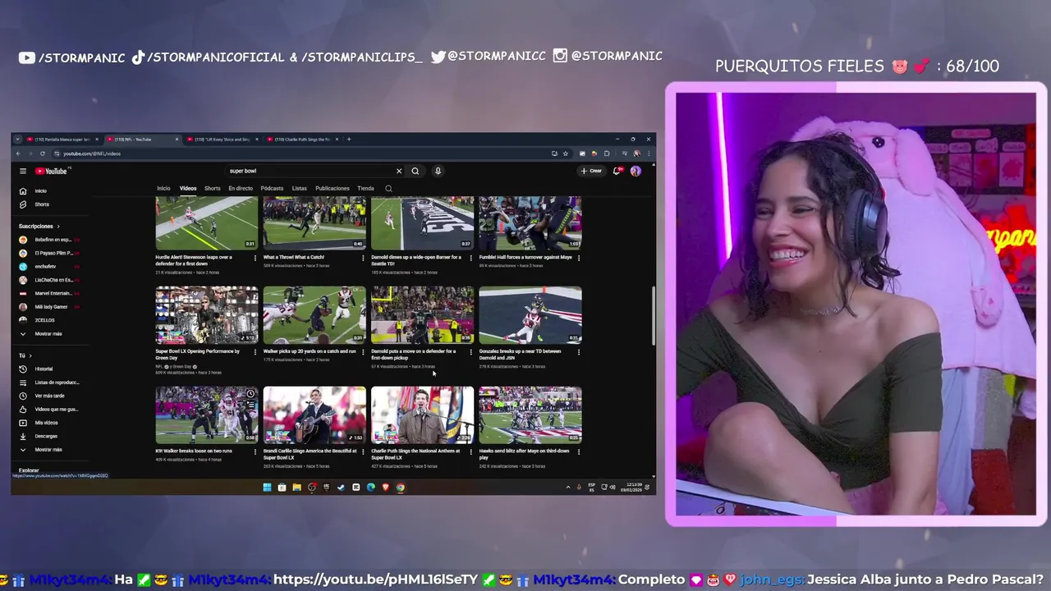Go back in the browser
The width and height of the screenshot is (1051, 591).
tap(19, 153)
